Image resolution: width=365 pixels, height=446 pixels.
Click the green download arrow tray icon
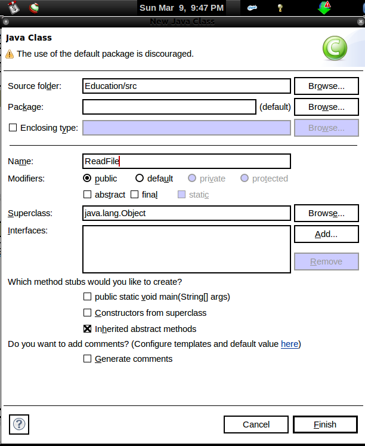[x=324, y=8]
